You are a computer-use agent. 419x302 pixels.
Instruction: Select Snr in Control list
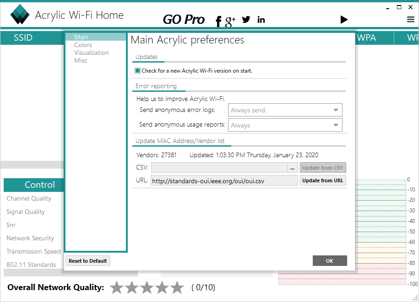[x=11, y=225]
